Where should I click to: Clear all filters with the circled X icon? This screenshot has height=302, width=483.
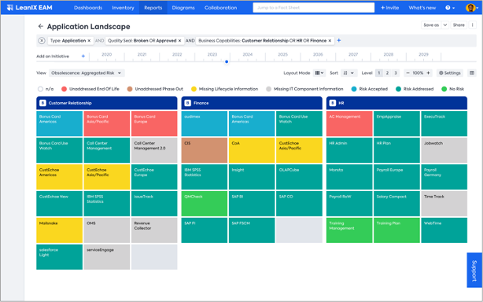click(x=42, y=41)
